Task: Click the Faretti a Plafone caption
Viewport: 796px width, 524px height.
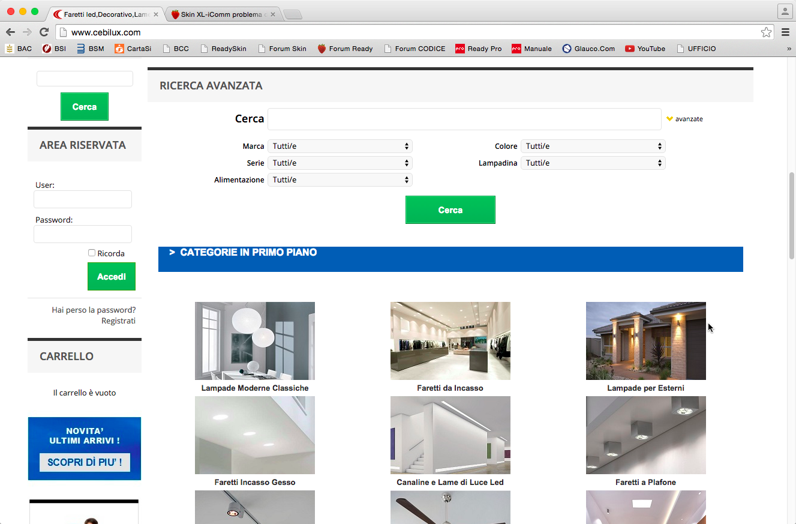Action: [x=646, y=483]
